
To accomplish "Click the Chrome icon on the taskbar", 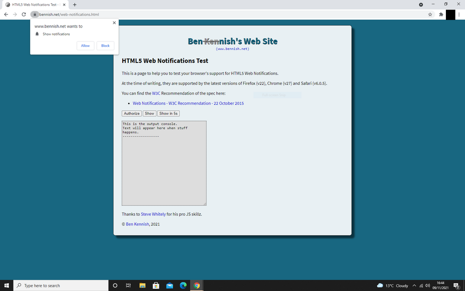I will tap(197, 285).
